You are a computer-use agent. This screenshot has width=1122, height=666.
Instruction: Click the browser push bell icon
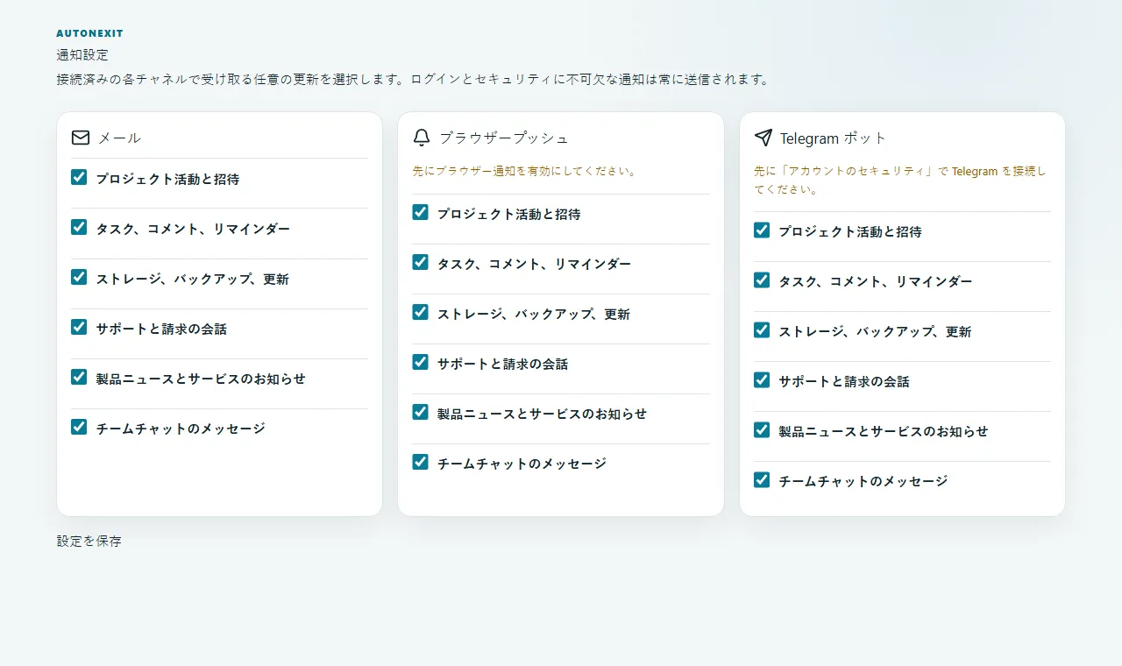coord(422,138)
